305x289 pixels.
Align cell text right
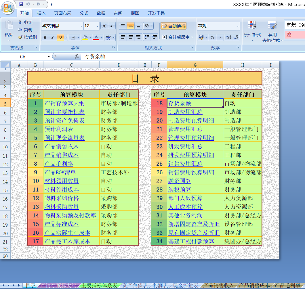138,37
